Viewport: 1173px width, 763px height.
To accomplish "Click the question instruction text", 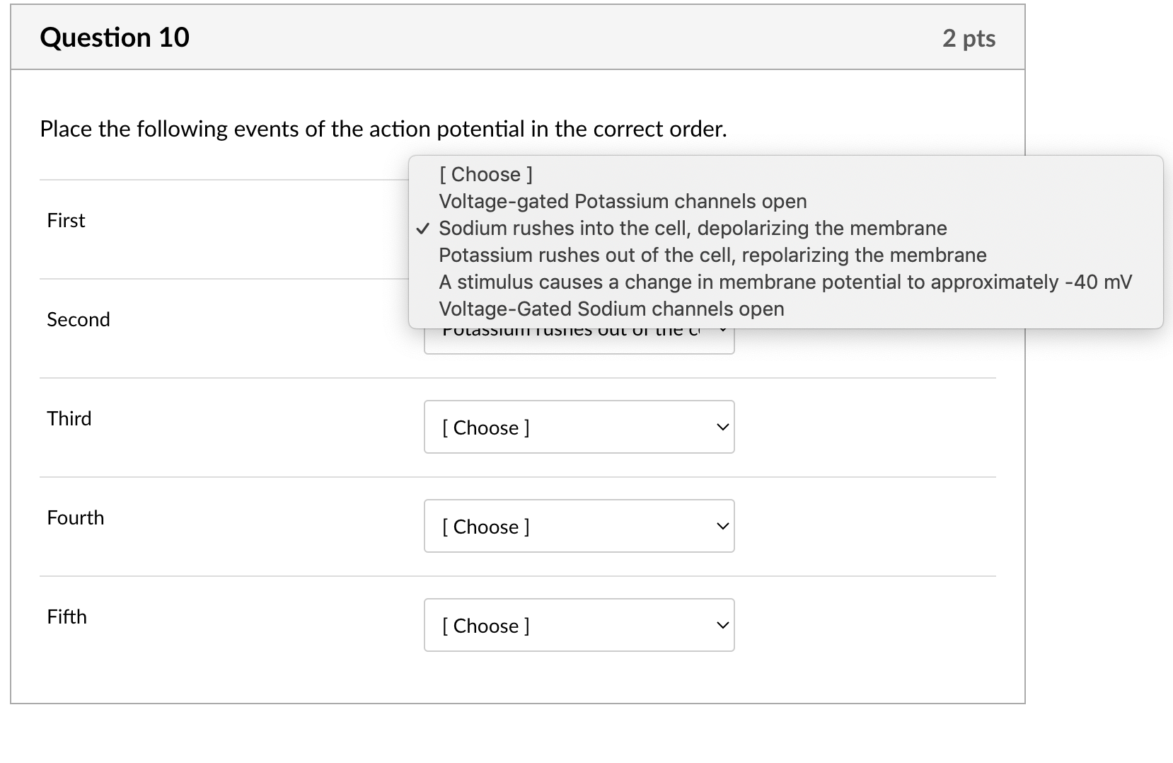I will (x=382, y=129).
